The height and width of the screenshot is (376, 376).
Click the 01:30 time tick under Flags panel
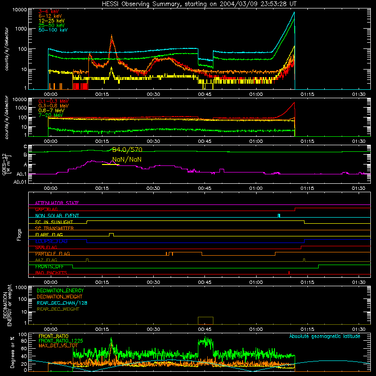click(x=359, y=282)
